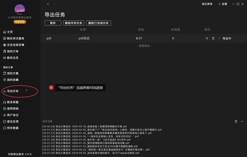This screenshot has width=247, height=157.
Task: Open 我的收藏 in sidebar
Action: [x=11, y=80]
